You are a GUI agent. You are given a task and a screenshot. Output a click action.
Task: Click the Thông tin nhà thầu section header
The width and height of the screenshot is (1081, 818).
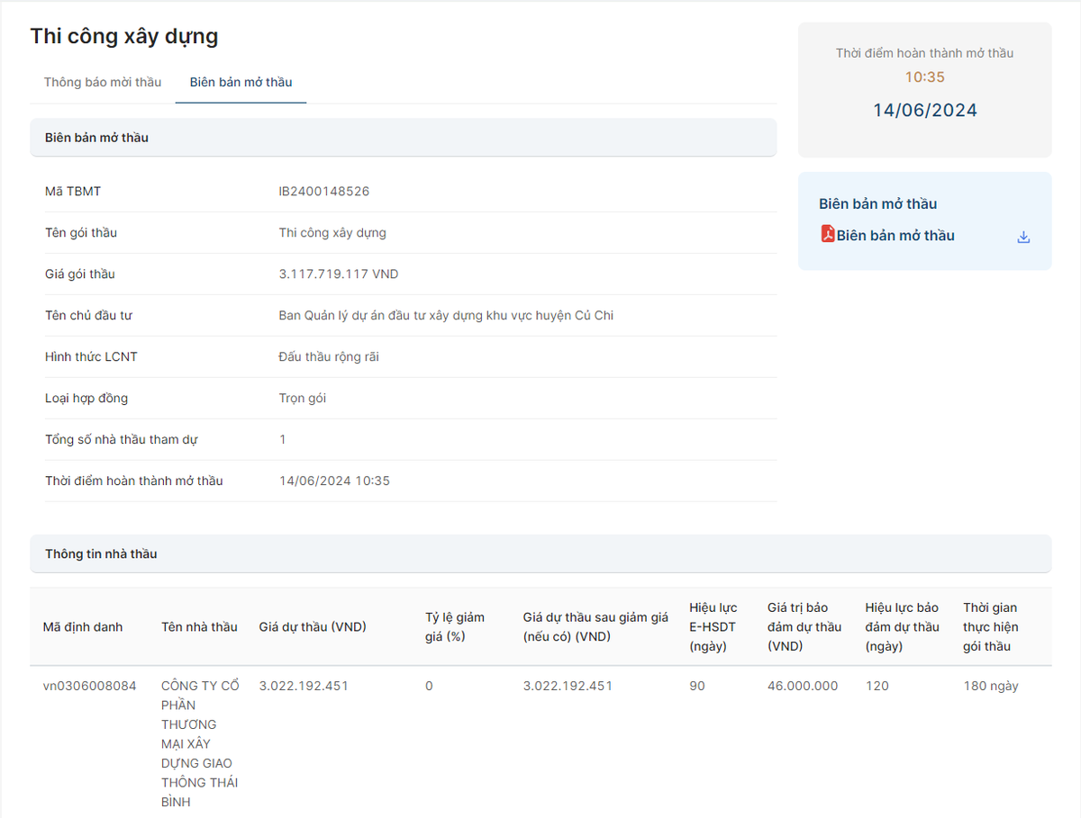[x=101, y=553]
